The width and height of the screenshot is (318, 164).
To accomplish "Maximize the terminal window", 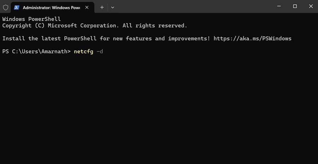I will click(295, 6).
